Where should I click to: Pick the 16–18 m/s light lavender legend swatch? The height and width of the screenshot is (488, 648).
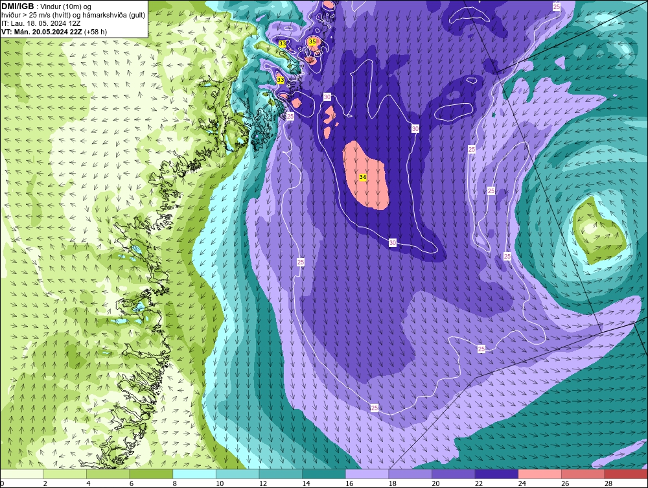click(x=367, y=474)
